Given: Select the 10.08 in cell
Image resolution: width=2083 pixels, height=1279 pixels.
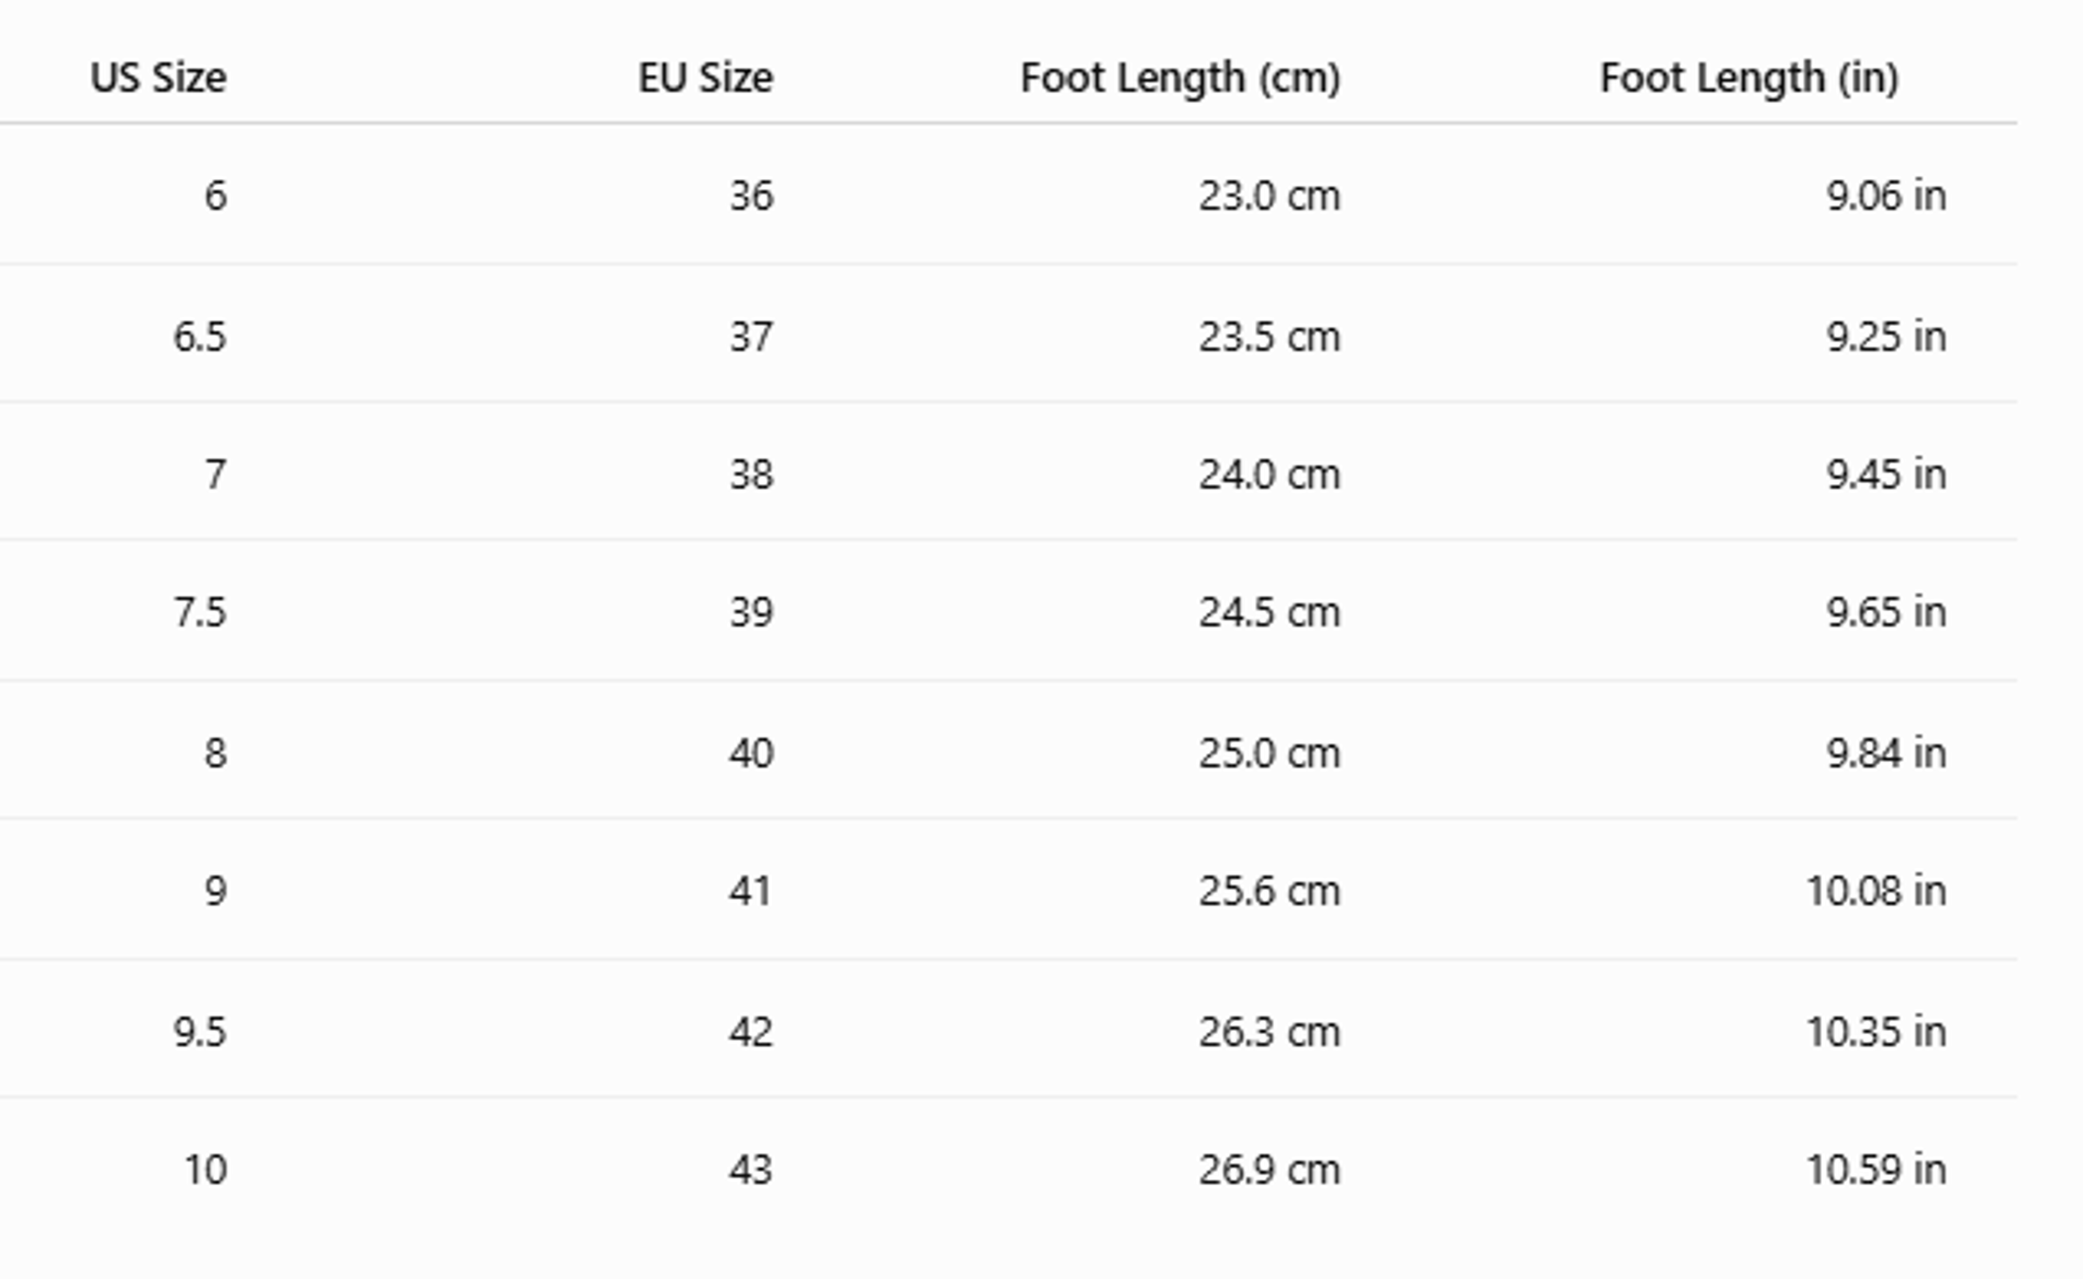Looking at the screenshot, I should pyautogui.click(x=1877, y=891).
